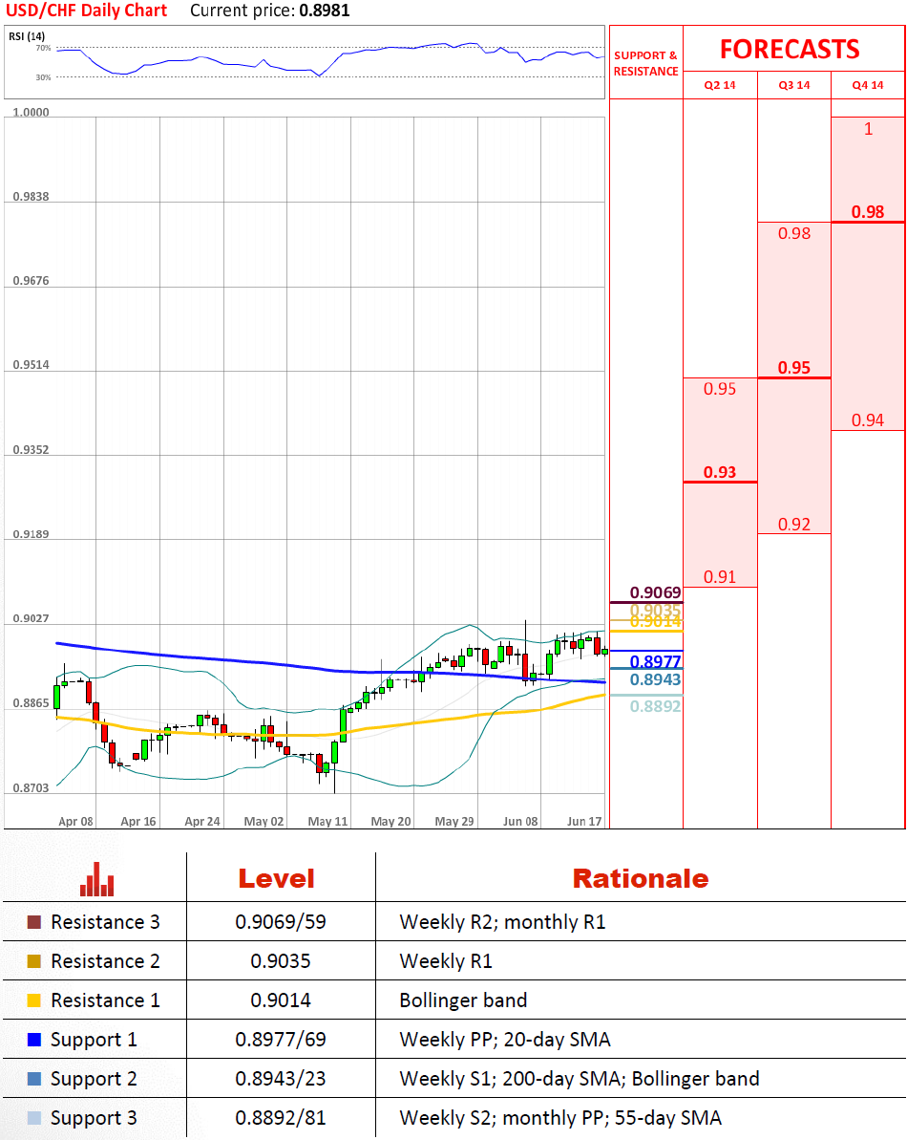Click the Q2 14 upper forecast 0.95

pos(720,389)
